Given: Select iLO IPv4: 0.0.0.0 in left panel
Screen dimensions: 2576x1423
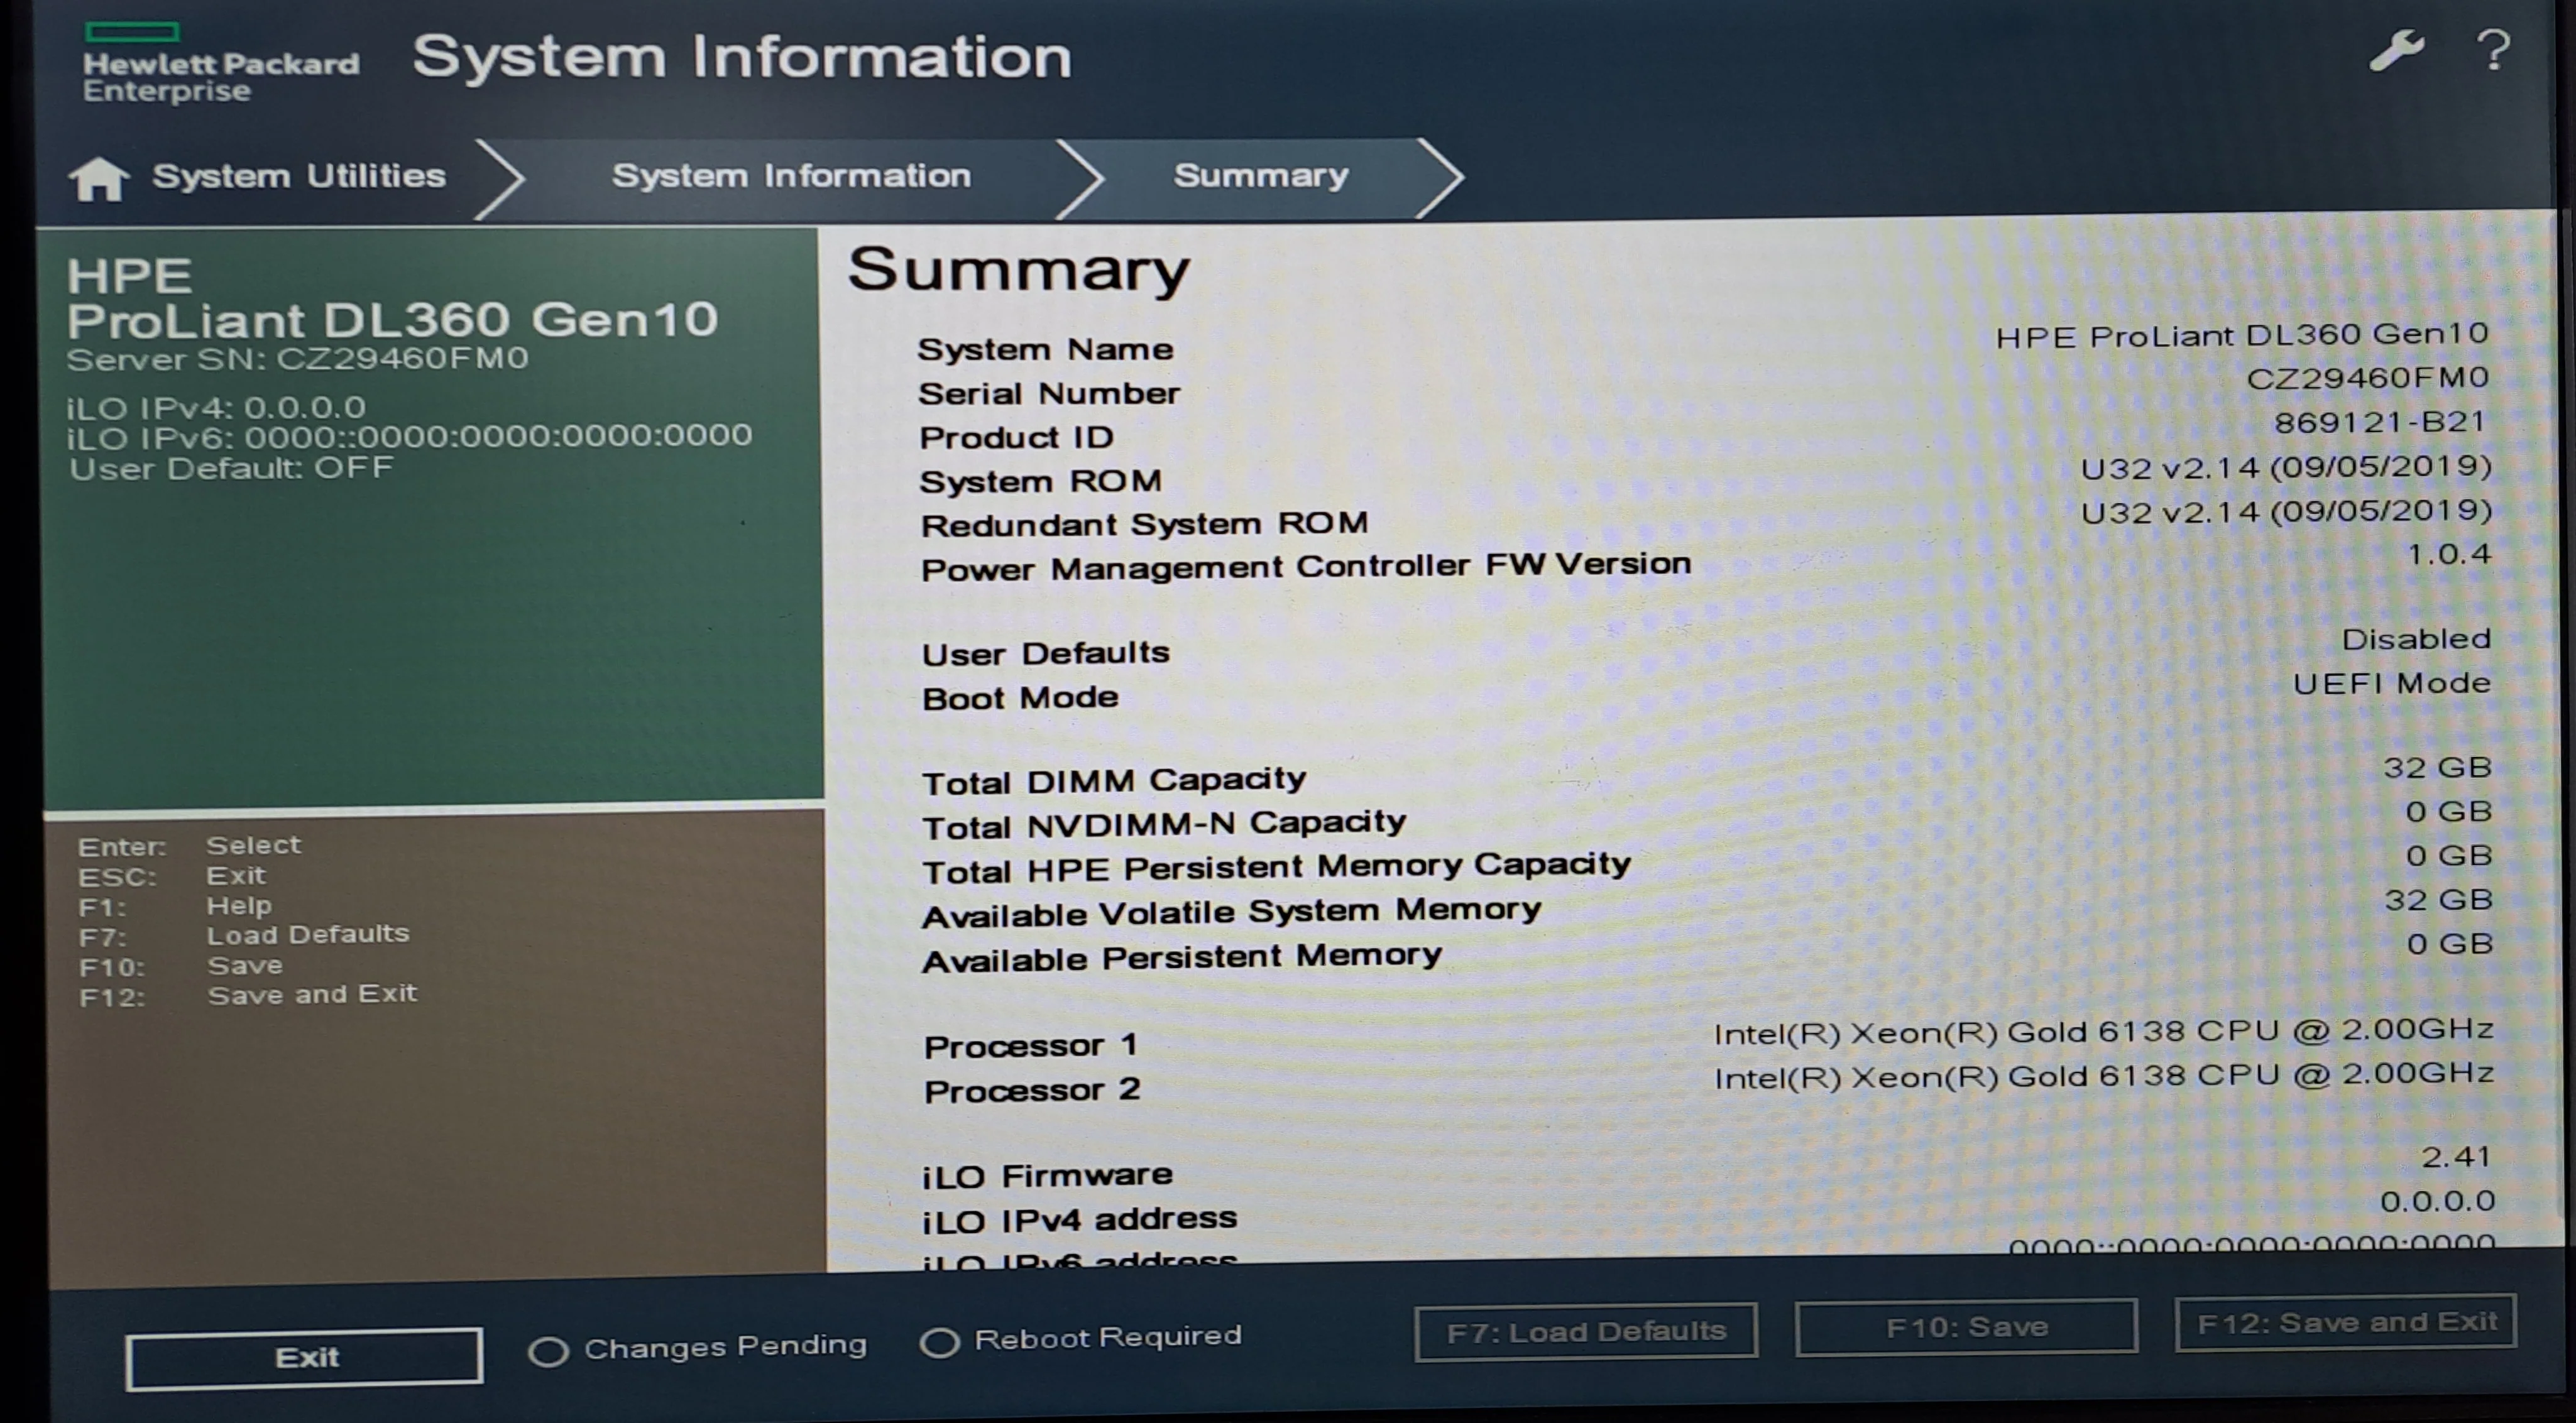Looking at the screenshot, I should pos(216,408).
